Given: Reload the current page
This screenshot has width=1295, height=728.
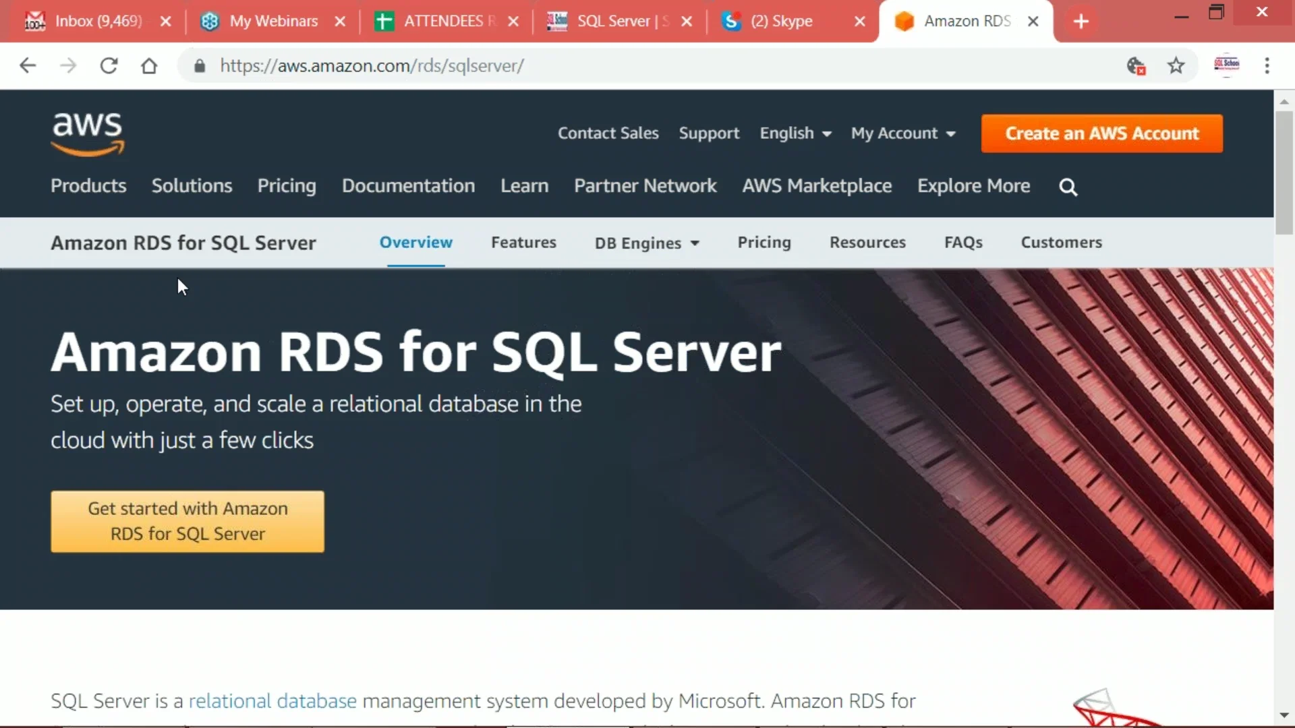Looking at the screenshot, I should (109, 65).
